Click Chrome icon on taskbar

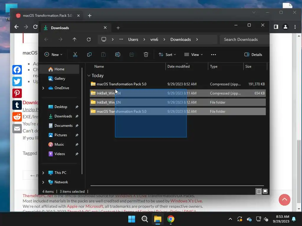click(171, 219)
